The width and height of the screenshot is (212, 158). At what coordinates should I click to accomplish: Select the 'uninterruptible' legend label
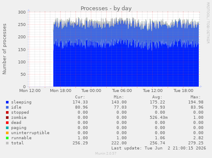click(30, 133)
